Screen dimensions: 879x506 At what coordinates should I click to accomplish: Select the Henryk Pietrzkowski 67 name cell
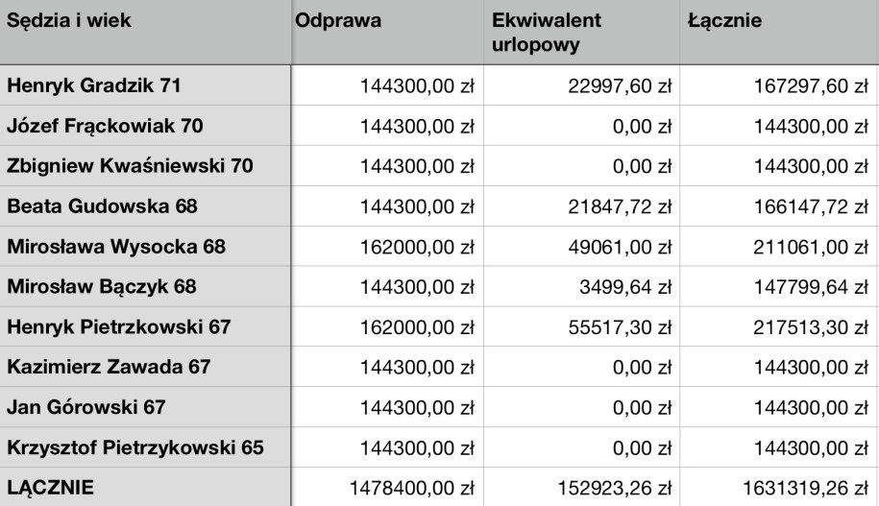pyautogui.click(x=144, y=327)
